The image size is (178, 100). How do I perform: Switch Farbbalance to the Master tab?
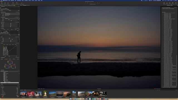point(2,59)
